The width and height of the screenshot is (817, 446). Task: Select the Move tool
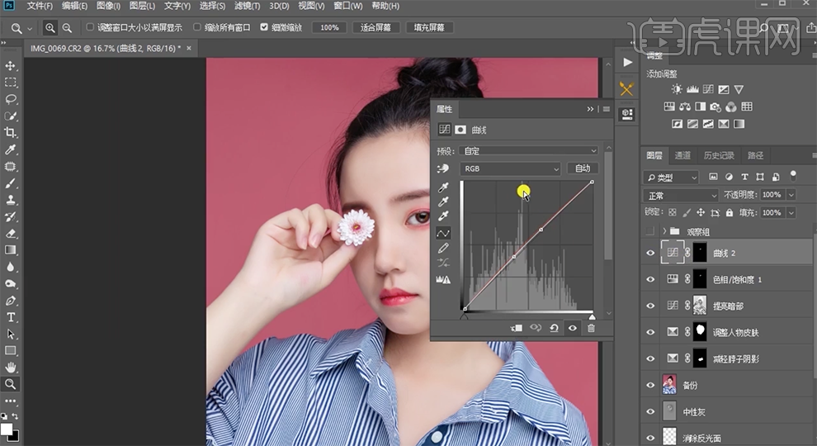tap(11, 65)
